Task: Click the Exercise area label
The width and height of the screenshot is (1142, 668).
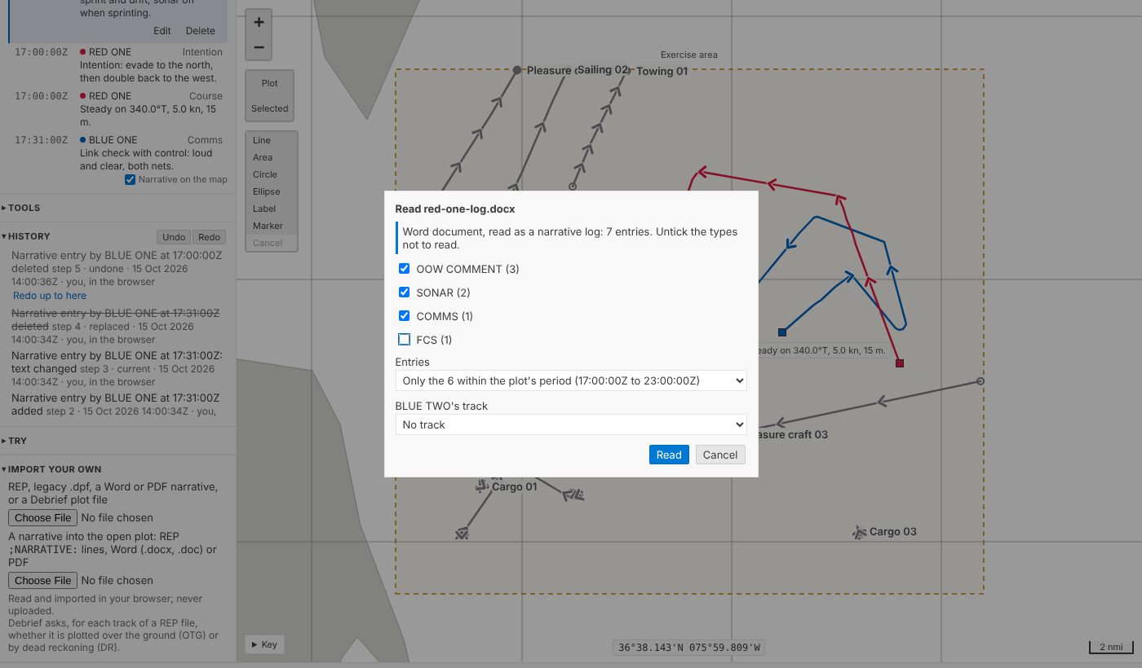Action: coord(689,55)
